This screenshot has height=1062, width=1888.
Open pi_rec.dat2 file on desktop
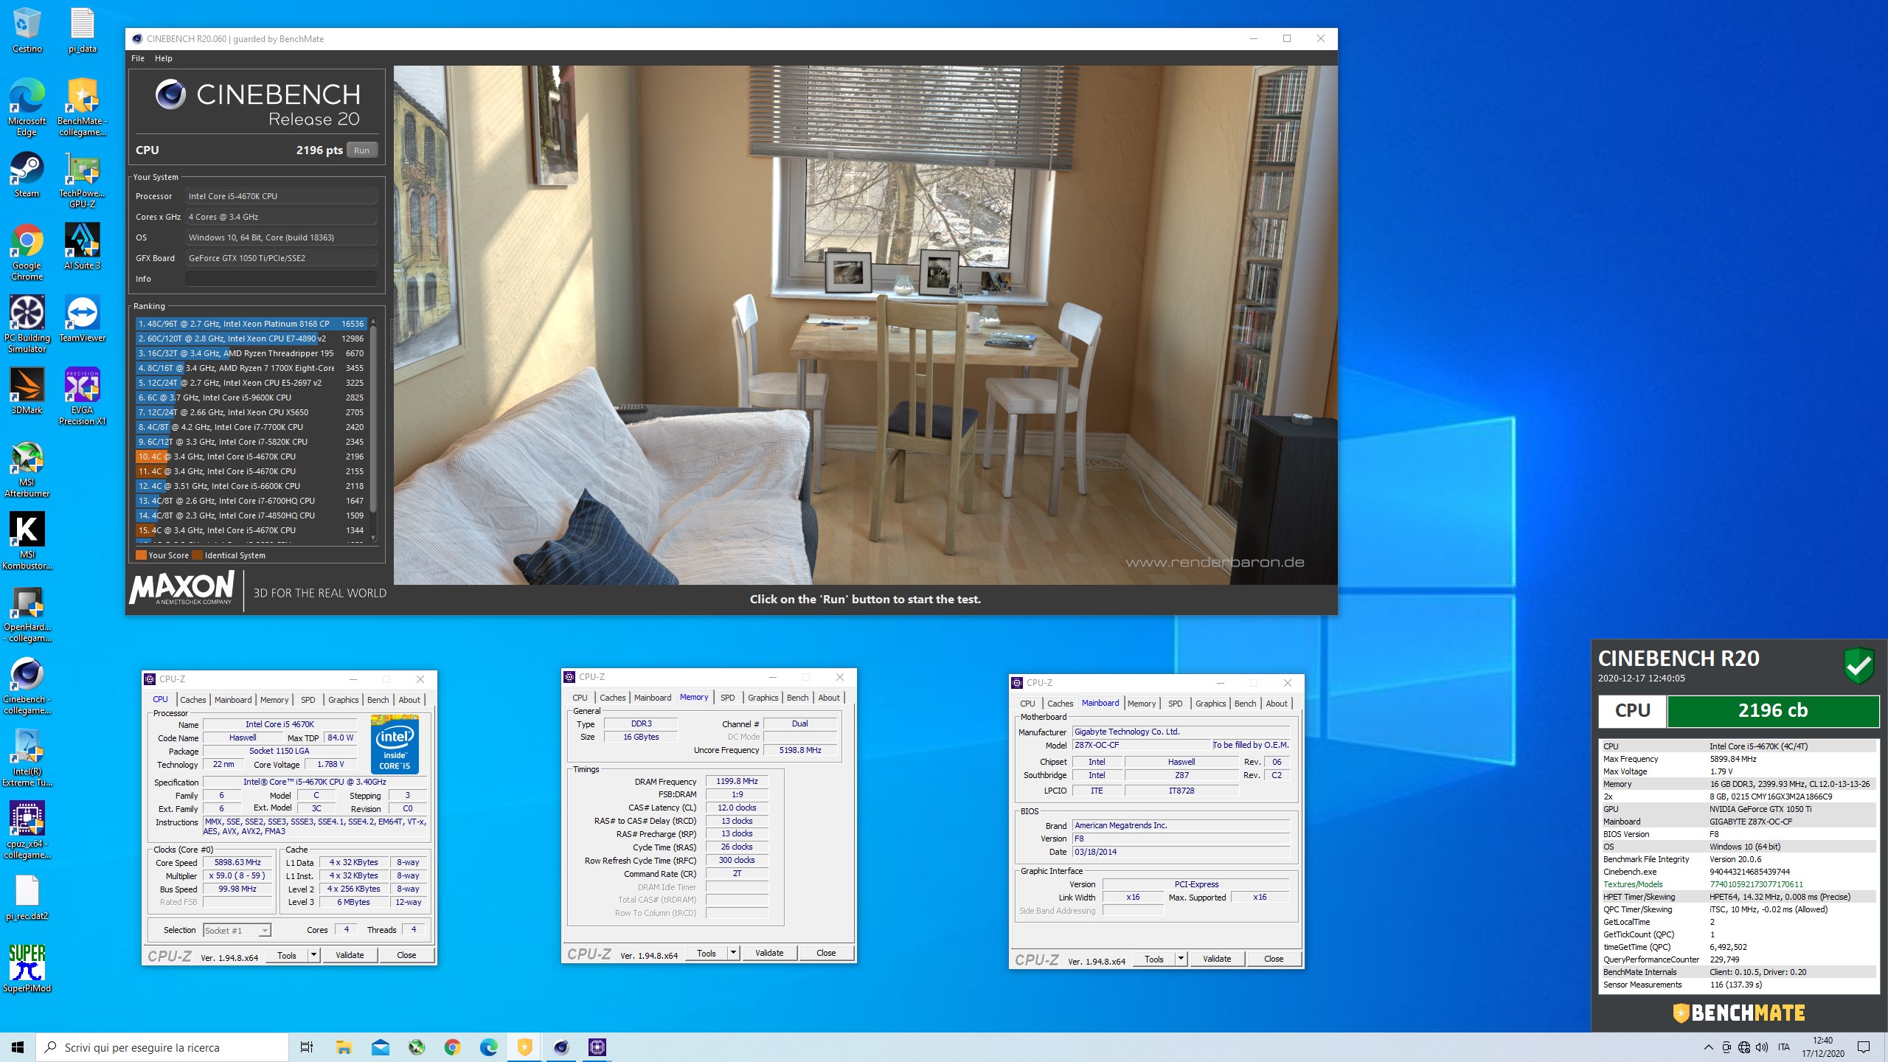click(x=27, y=898)
